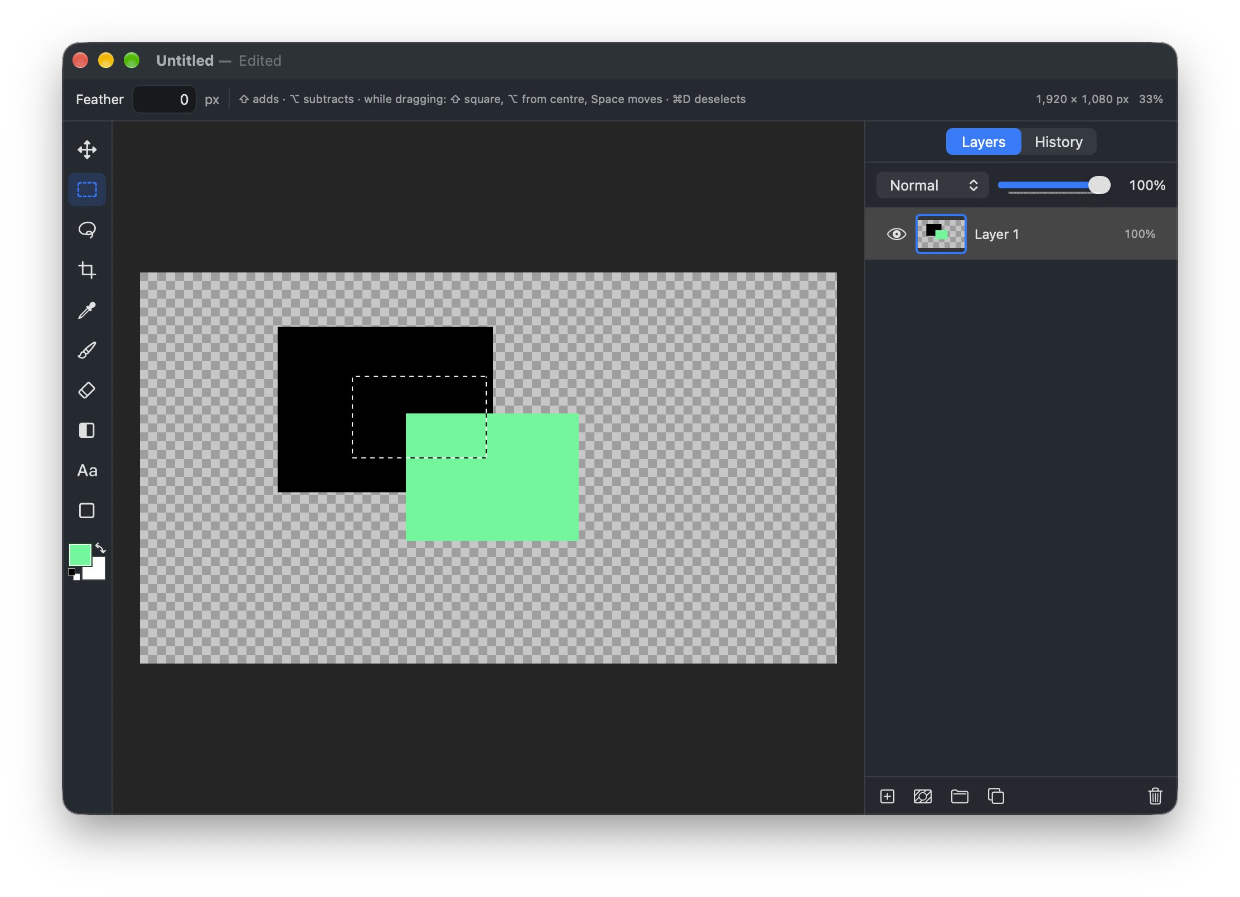Click the Feather input field
The height and width of the screenshot is (897, 1240).
tap(164, 99)
